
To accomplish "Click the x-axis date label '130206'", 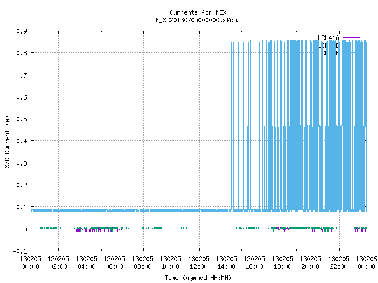I will [366, 259].
